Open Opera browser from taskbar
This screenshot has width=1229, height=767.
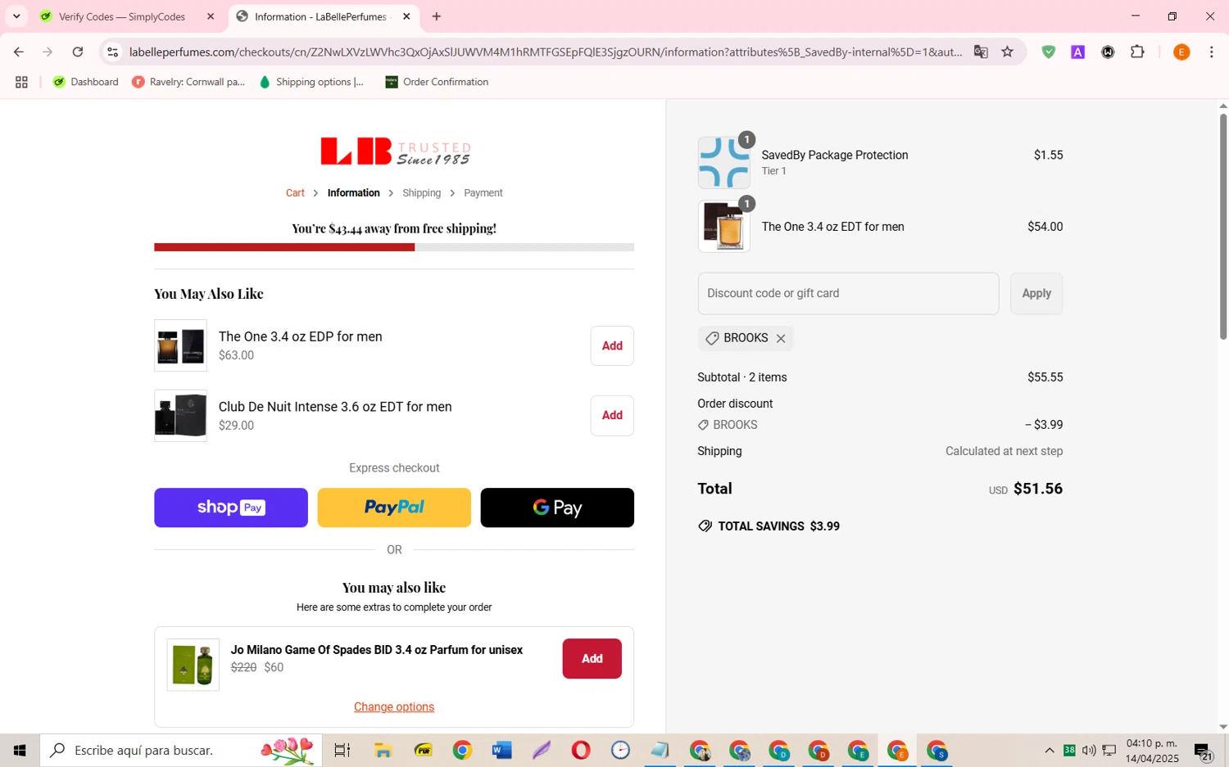click(581, 750)
